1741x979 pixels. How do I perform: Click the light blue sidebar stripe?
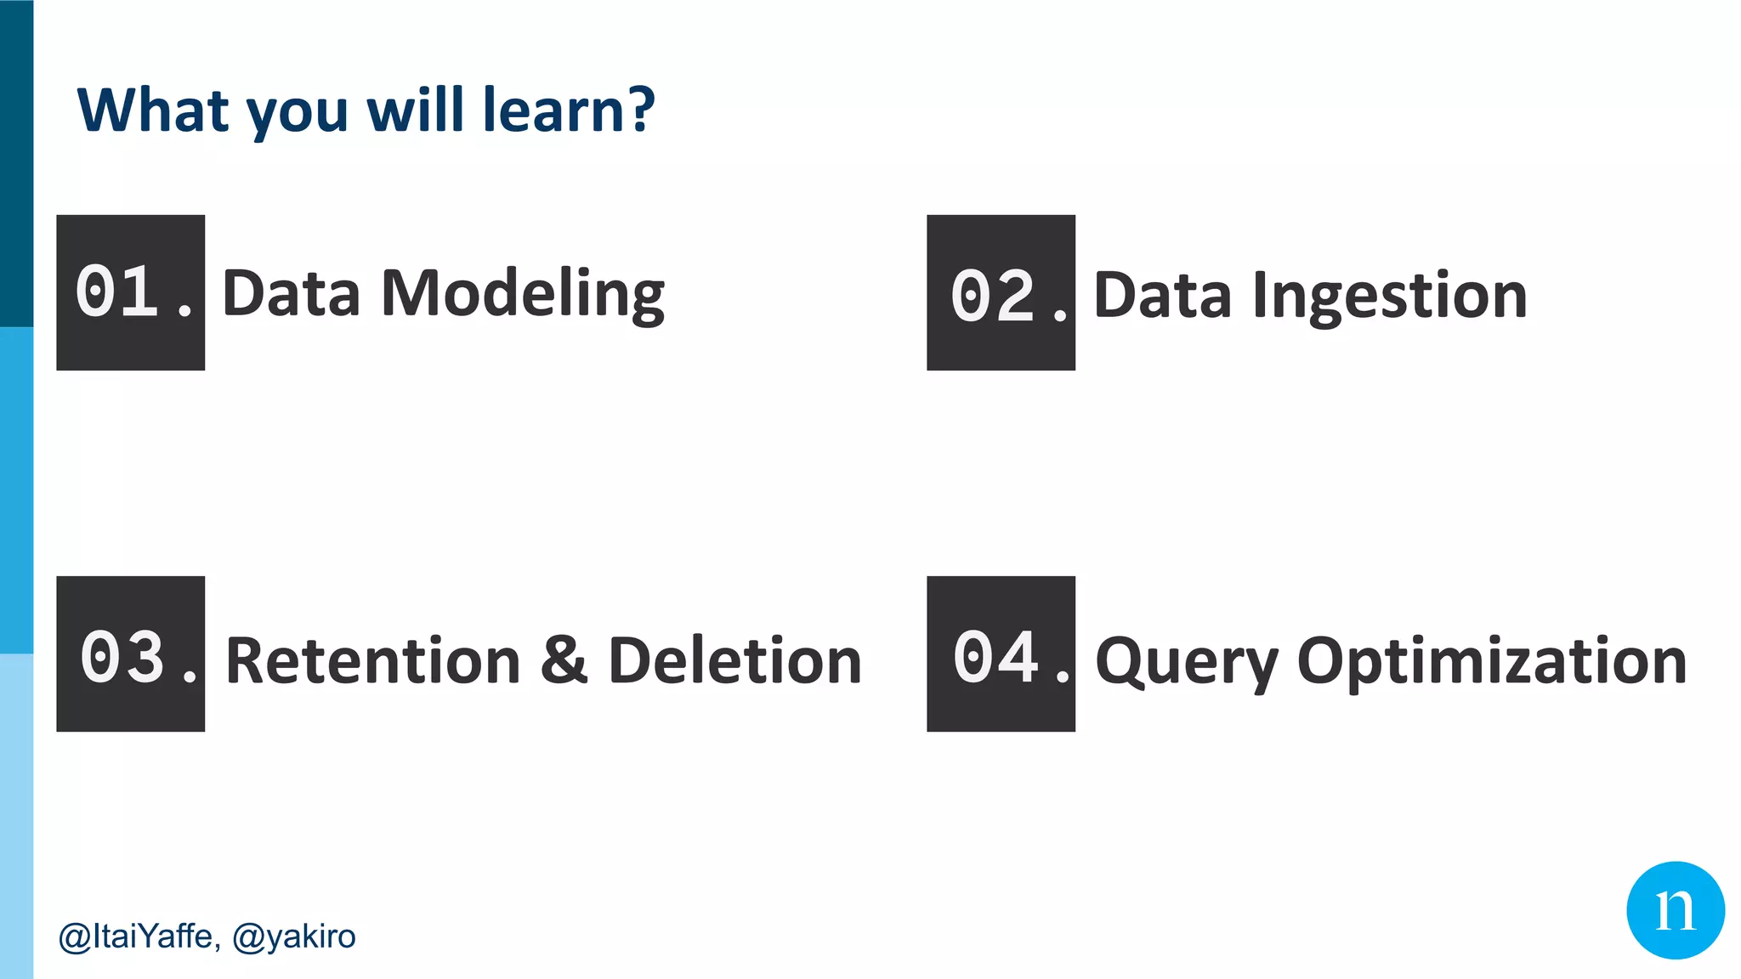pos(16,816)
